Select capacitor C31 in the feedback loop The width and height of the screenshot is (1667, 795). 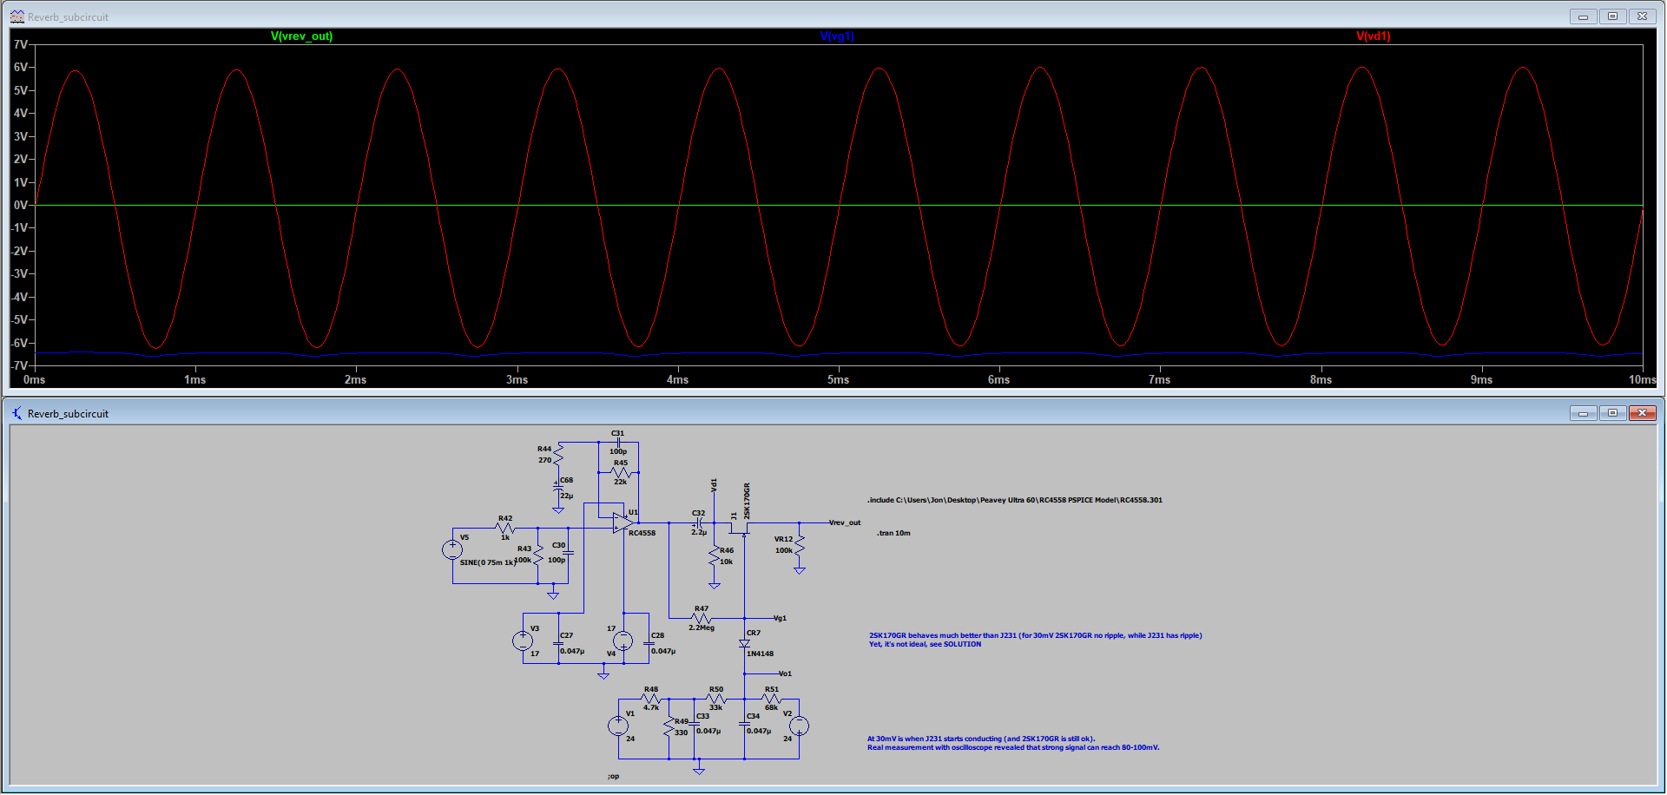point(618,442)
